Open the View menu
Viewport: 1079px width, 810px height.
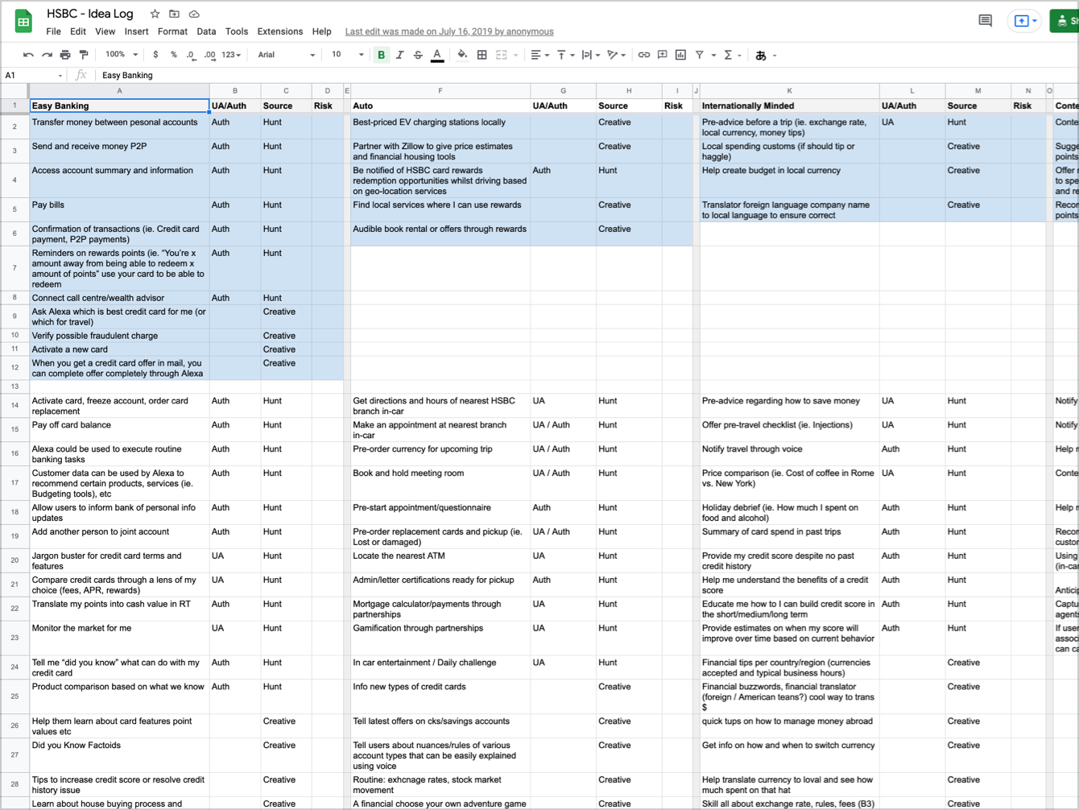click(x=105, y=31)
